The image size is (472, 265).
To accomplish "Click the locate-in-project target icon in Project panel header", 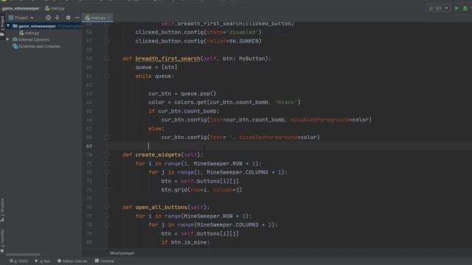I will (x=48, y=18).
